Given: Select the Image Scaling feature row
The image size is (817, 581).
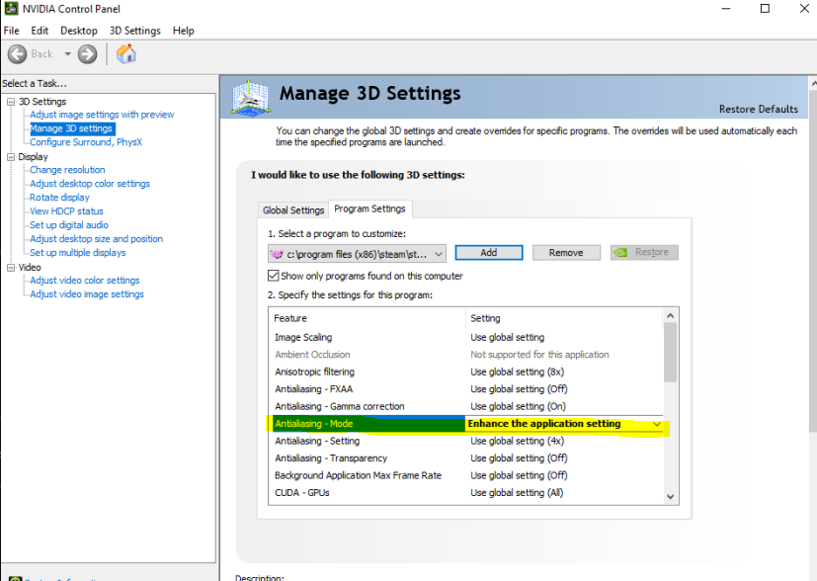Looking at the screenshot, I should pos(466,338).
